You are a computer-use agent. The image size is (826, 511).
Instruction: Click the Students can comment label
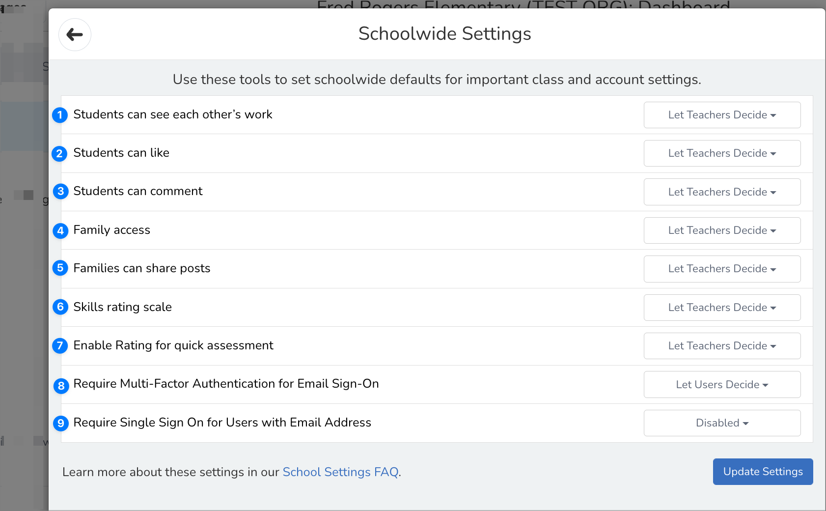pos(138,191)
